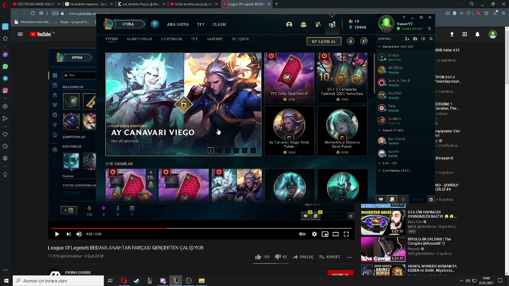Click the League client help question mark
The height and width of the screenshot is (286, 509).
[404, 17]
